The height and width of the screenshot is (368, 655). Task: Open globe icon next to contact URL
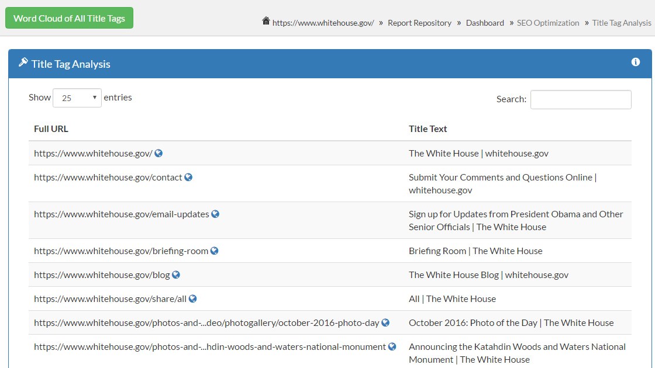point(188,178)
